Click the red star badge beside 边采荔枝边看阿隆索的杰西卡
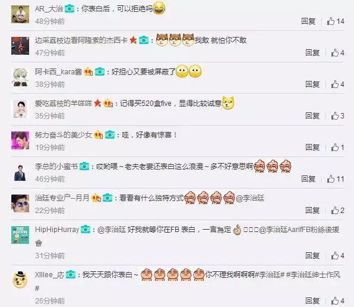Image resolution: width=354 pixels, height=307 pixels. click(133, 40)
